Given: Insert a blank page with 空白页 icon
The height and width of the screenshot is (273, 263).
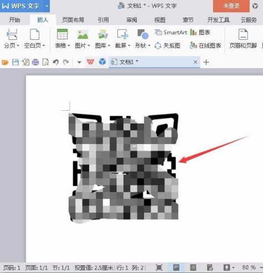Looking at the screenshot, I should [x=34, y=34].
